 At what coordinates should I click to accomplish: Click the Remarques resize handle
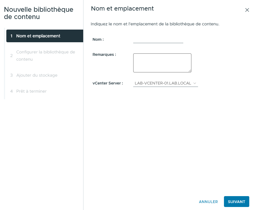pyautogui.click(x=190, y=71)
